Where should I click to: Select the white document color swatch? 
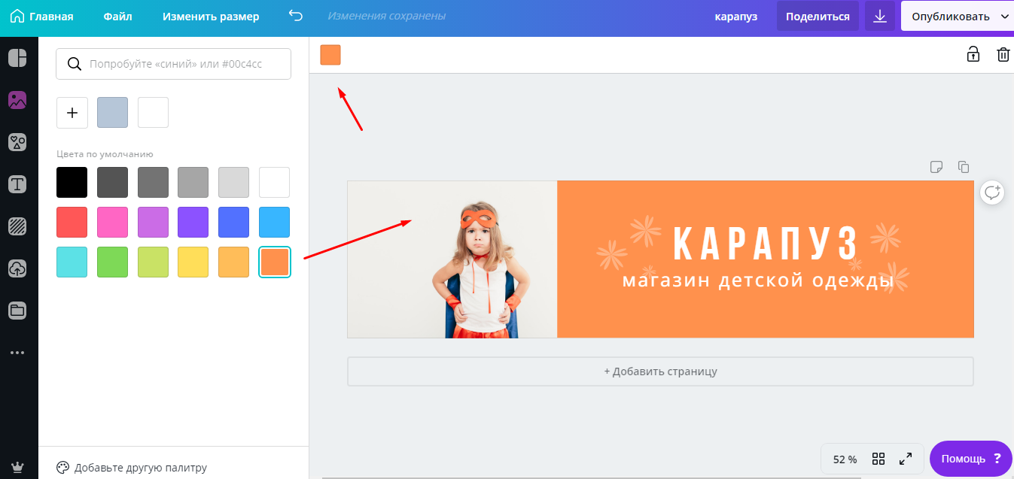[153, 113]
